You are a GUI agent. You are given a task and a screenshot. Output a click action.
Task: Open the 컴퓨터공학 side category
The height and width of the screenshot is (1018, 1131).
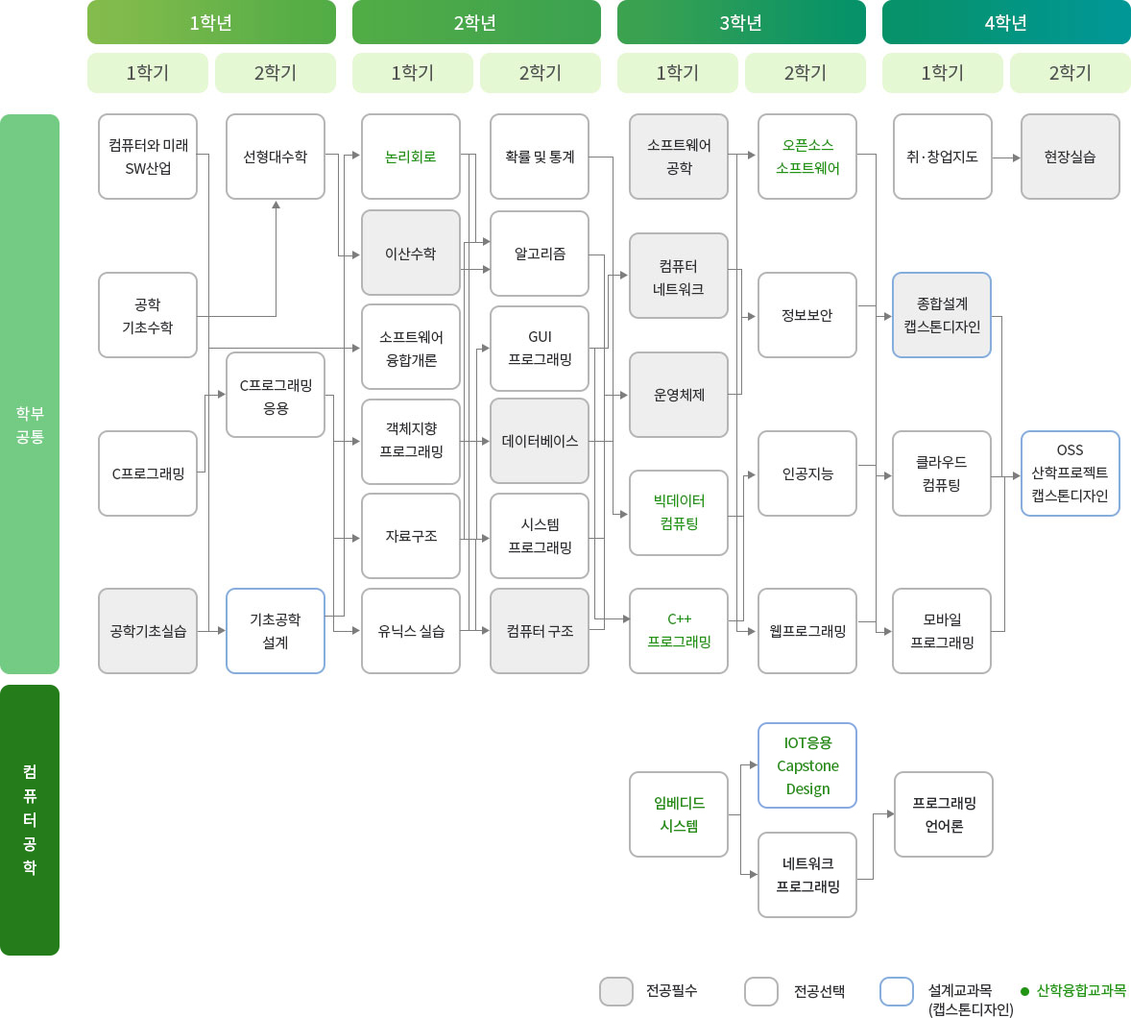coord(30,819)
